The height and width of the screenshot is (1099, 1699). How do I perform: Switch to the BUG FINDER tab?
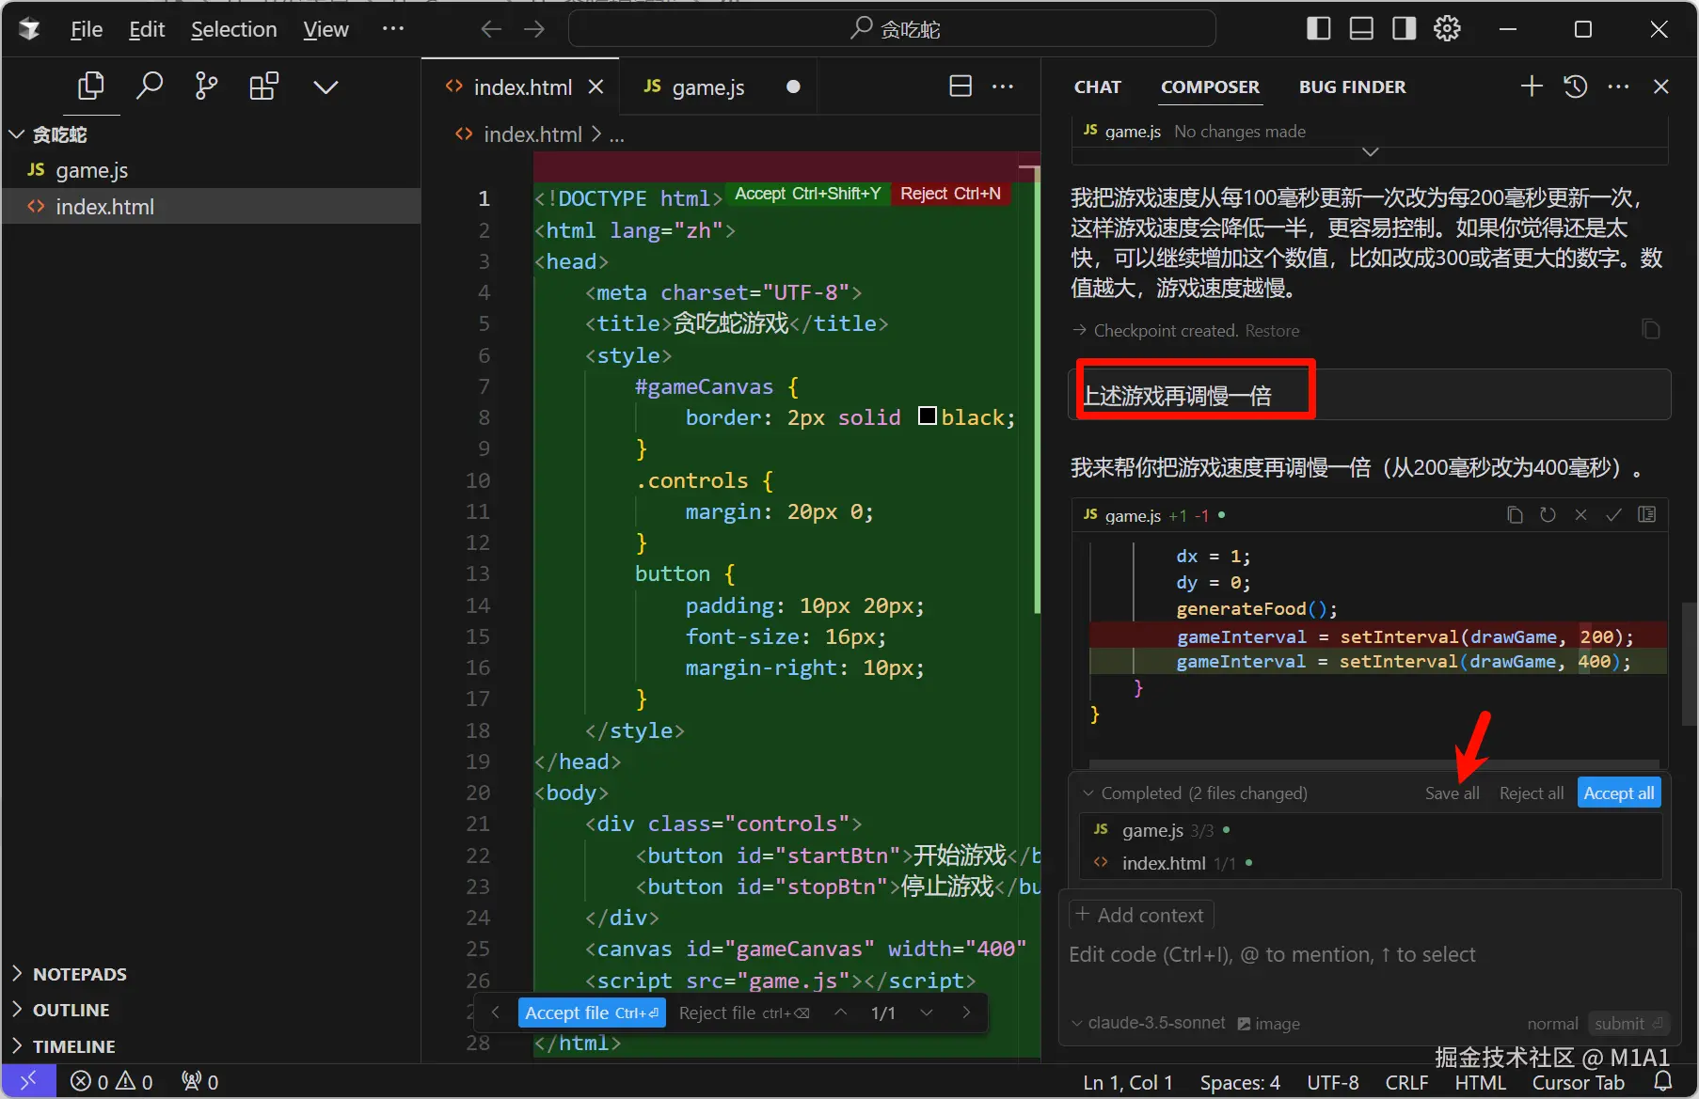(x=1352, y=86)
